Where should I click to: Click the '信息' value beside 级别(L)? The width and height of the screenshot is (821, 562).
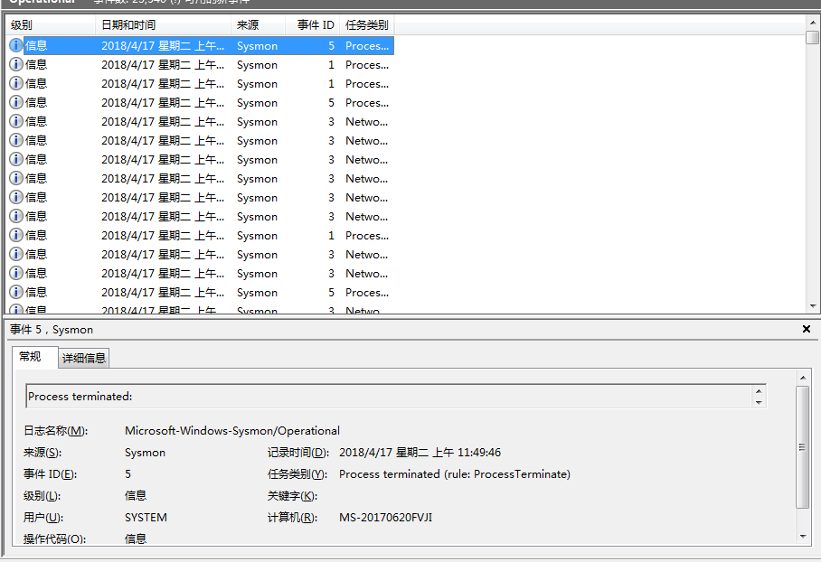click(136, 495)
